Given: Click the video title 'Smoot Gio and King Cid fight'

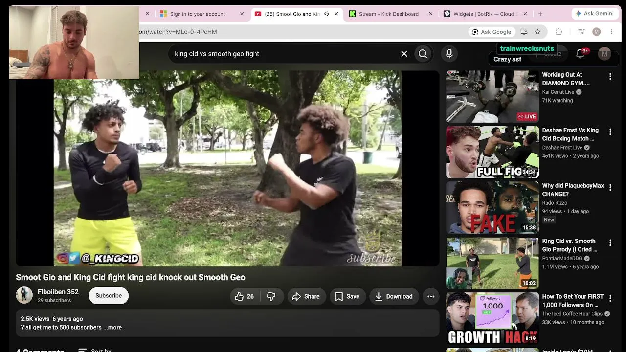Looking at the screenshot, I should pos(131,277).
